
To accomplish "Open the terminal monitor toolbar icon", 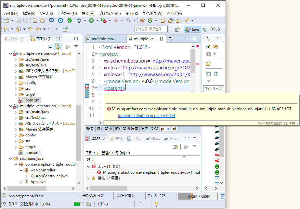I will coord(51,20).
